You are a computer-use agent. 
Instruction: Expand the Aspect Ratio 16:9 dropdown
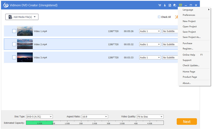coord(95,116)
